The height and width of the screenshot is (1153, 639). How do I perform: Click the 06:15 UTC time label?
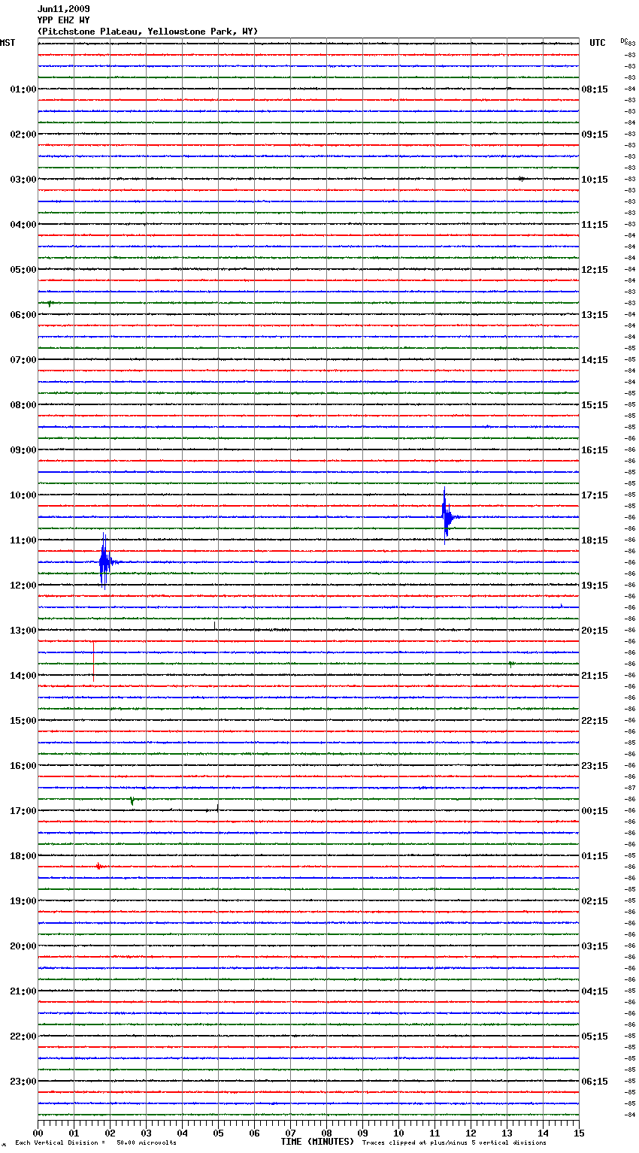pos(595,1082)
